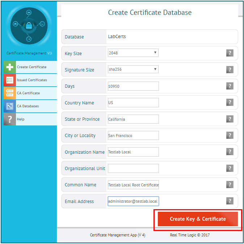This screenshot has width=244, height=244.
Task: Click the Days field containing 10950
Action: click(133, 86)
